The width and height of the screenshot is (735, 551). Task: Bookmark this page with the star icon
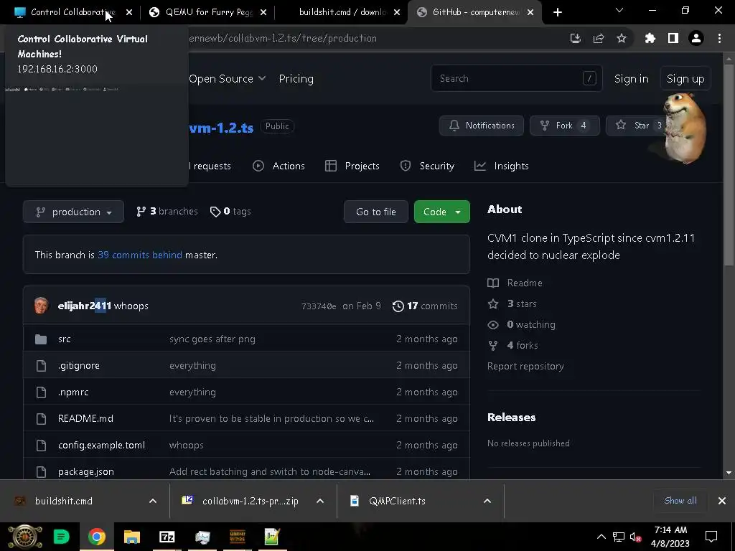(622, 39)
